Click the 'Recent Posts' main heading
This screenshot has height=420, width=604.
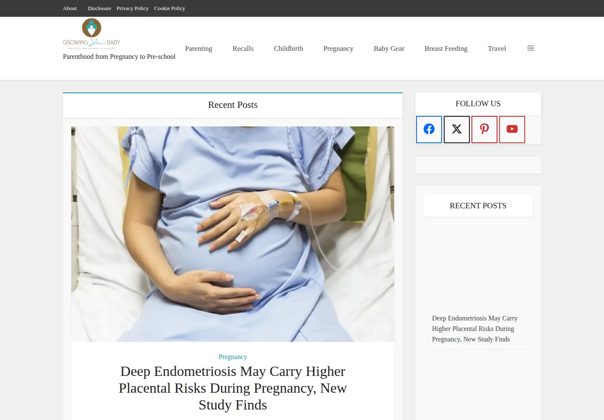tap(233, 105)
